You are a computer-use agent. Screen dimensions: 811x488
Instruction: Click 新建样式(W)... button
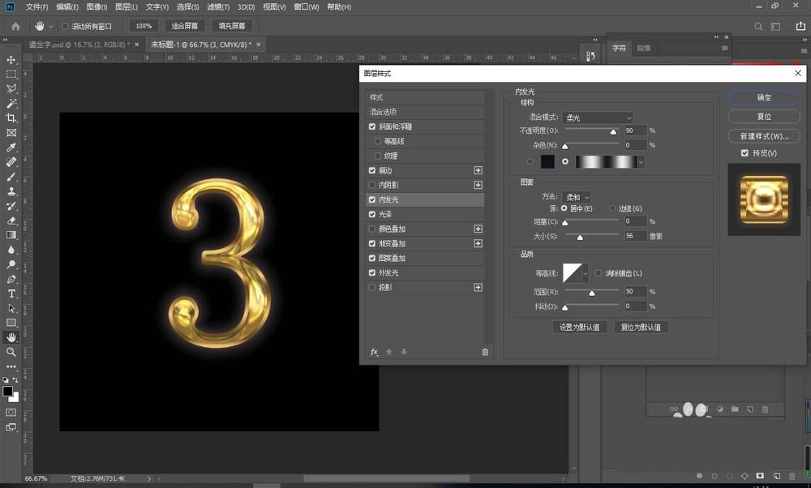(764, 136)
